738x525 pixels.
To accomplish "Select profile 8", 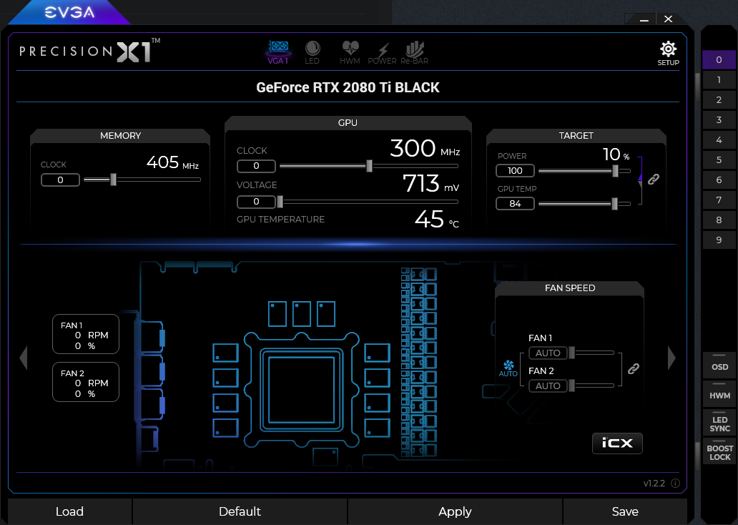I will 719,220.
